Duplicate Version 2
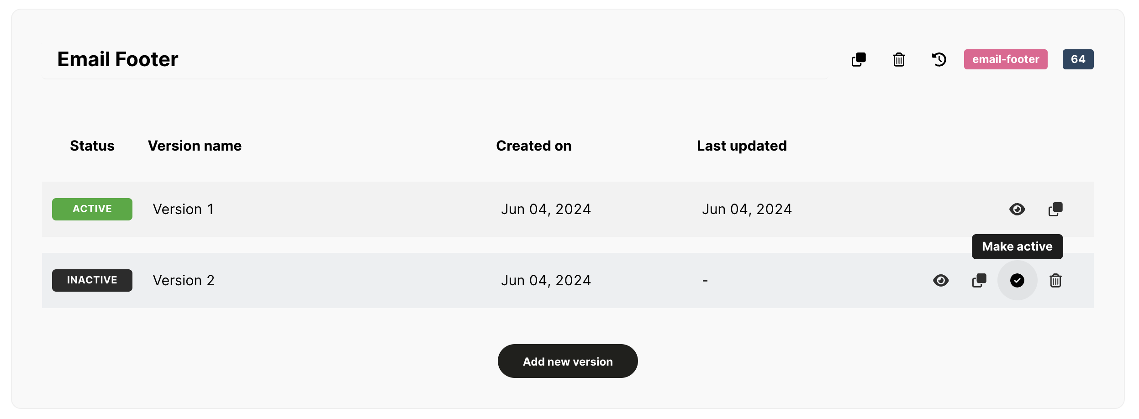1139x419 pixels. [979, 281]
